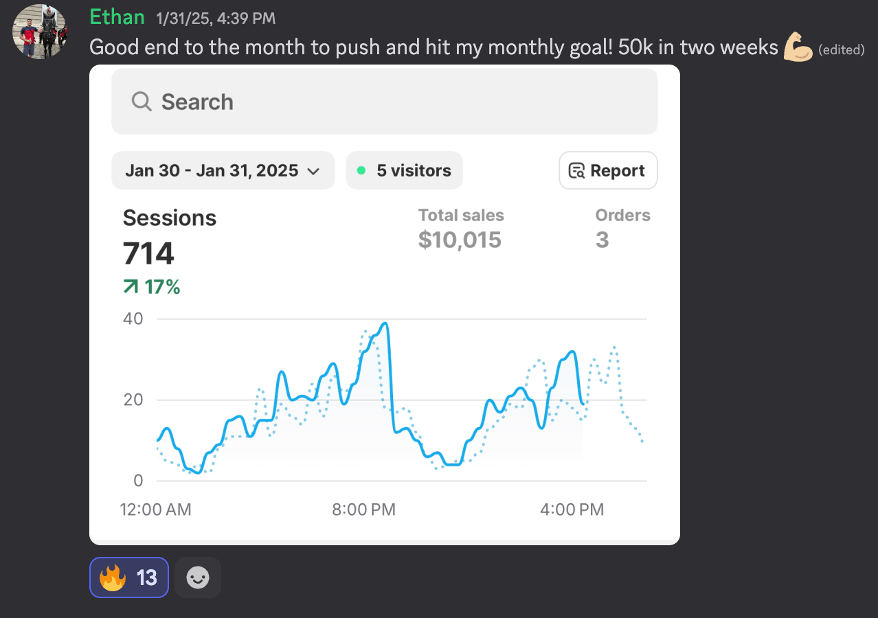This screenshot has width=878, height=618.
Task: Click the Report document search icon
Action: (577, 170)
